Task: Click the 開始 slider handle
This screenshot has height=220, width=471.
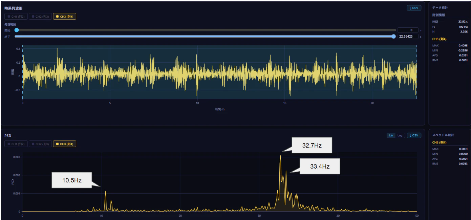Action: coord(17,30)
